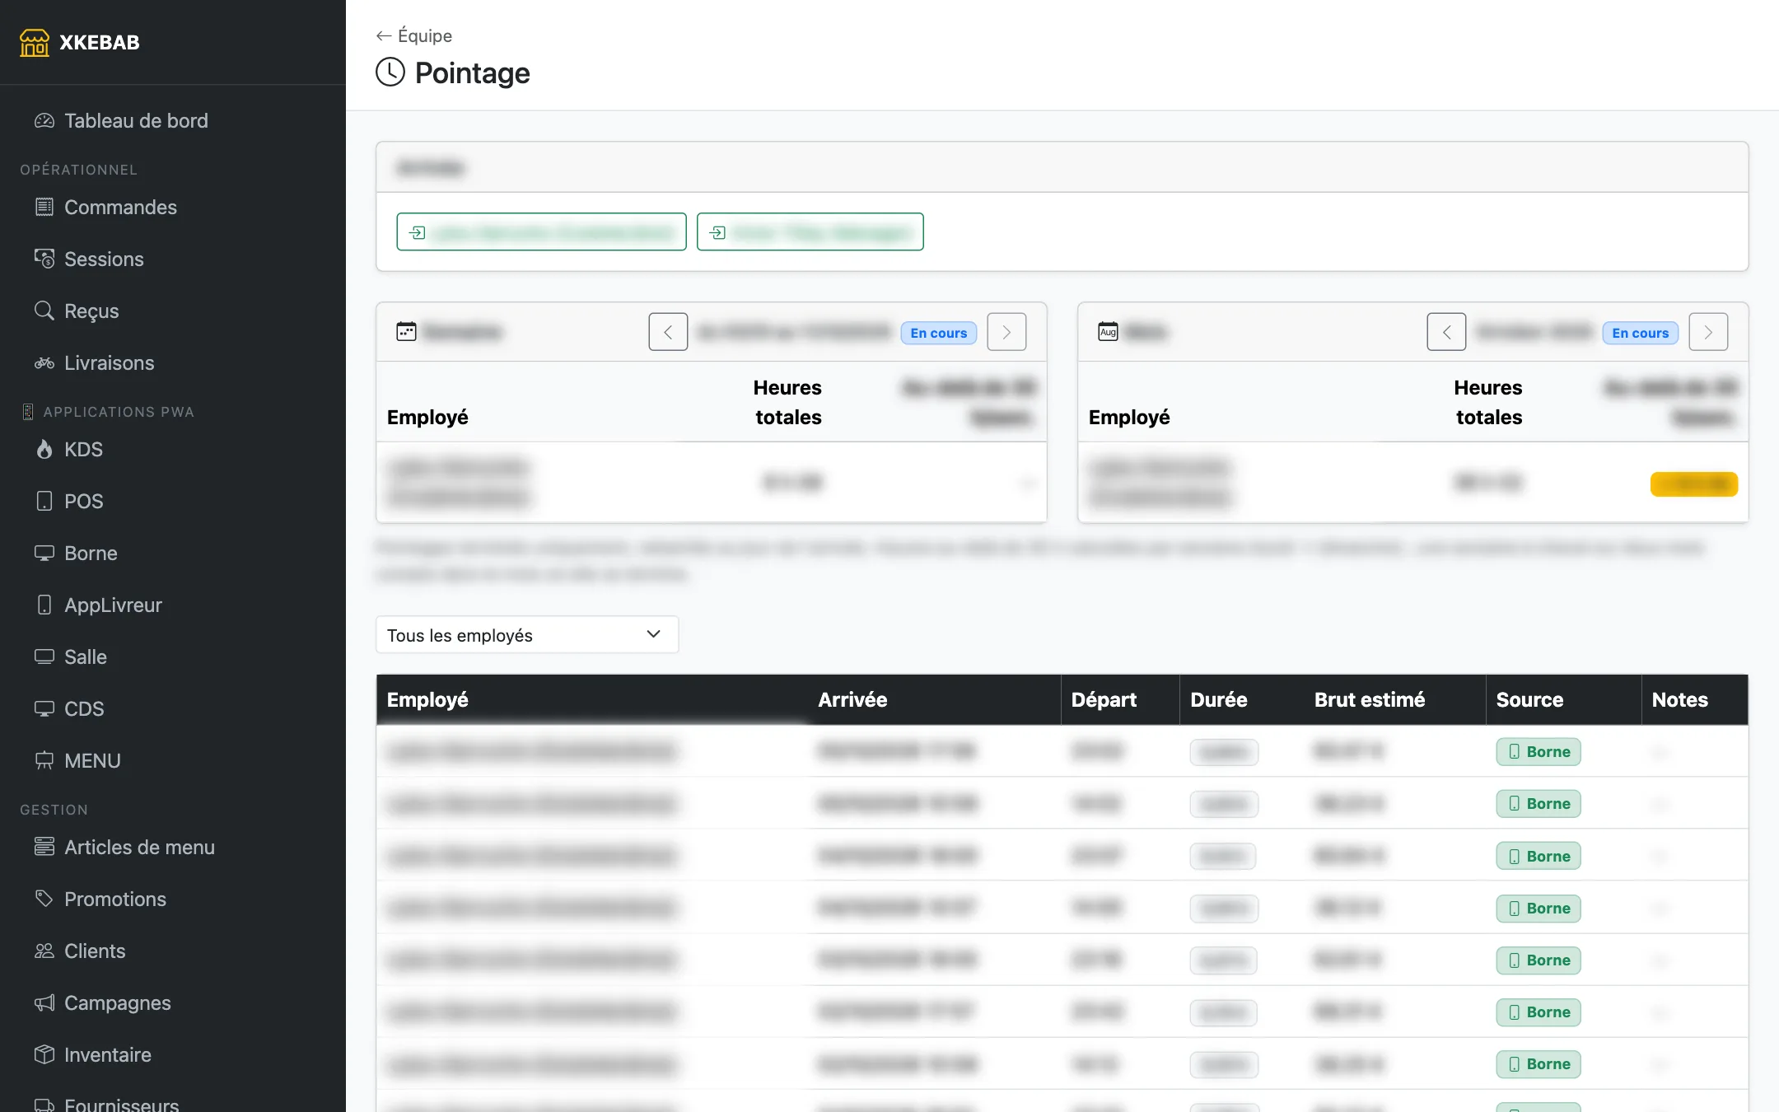Click the monthly panel Aug calendar icon

tap(1108, 332)
